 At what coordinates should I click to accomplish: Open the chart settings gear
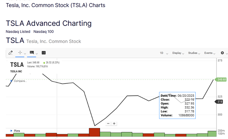tap(222, 53)
